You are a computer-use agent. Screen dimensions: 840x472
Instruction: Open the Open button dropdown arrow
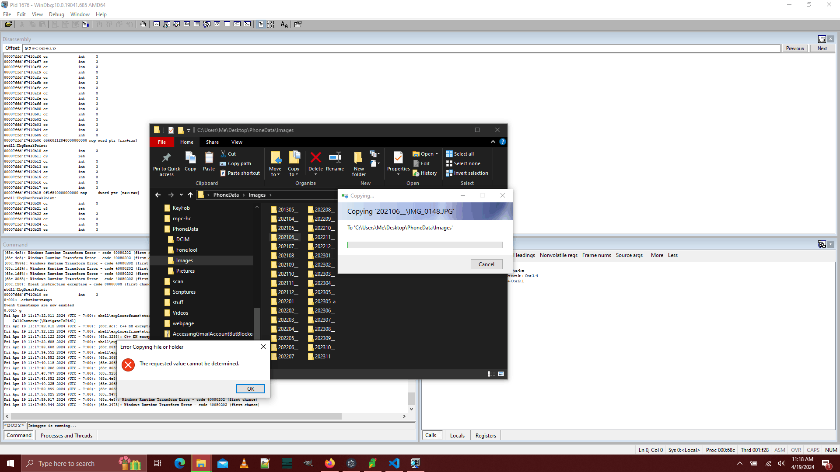click(x=437, y=154)
